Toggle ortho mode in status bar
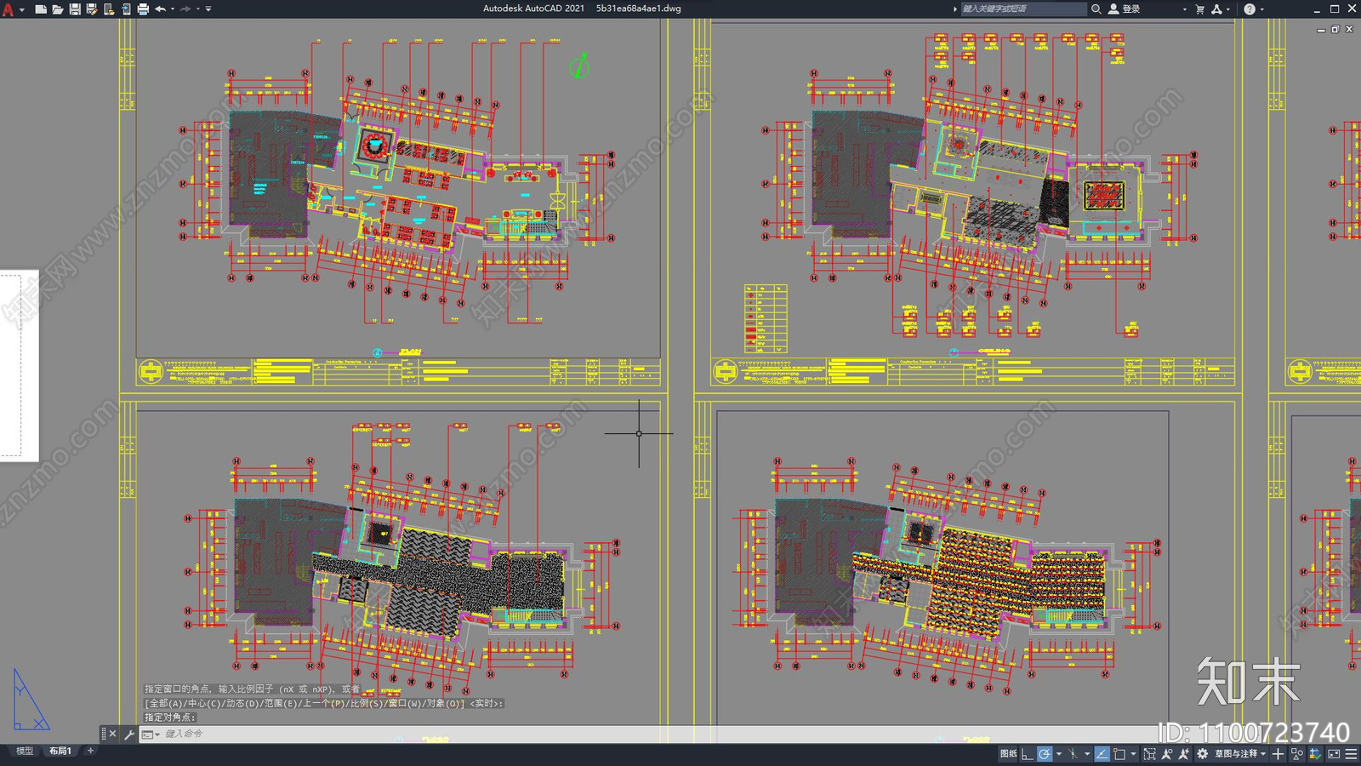This screenshot has height=766, width=1361. click(x=1027, y=754)
